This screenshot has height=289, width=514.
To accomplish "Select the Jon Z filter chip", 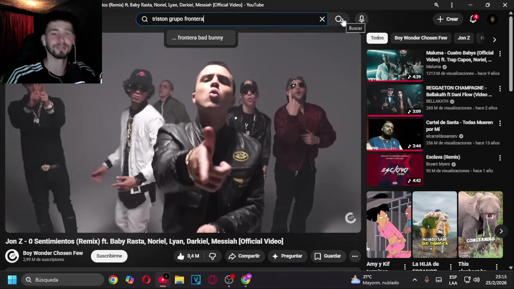I will (464, 38).
